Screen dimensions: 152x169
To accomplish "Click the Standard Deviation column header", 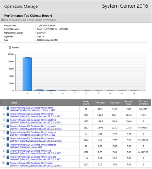I will [x=143, y=103].
